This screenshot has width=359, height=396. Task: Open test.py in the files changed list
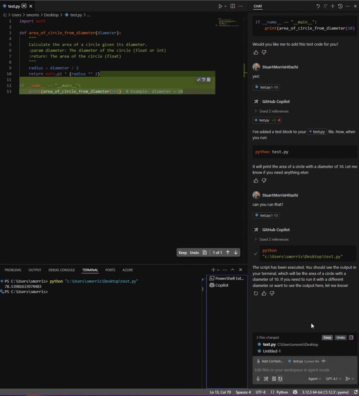tap(305, 345)
